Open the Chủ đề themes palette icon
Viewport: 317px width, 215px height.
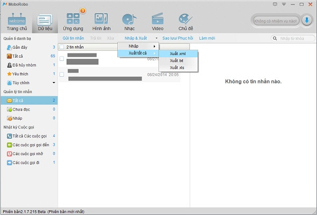coord(185,19)
